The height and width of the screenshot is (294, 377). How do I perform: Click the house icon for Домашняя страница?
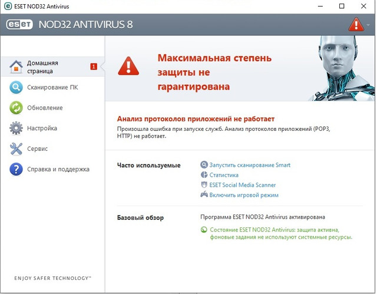(x=16, y=67)
